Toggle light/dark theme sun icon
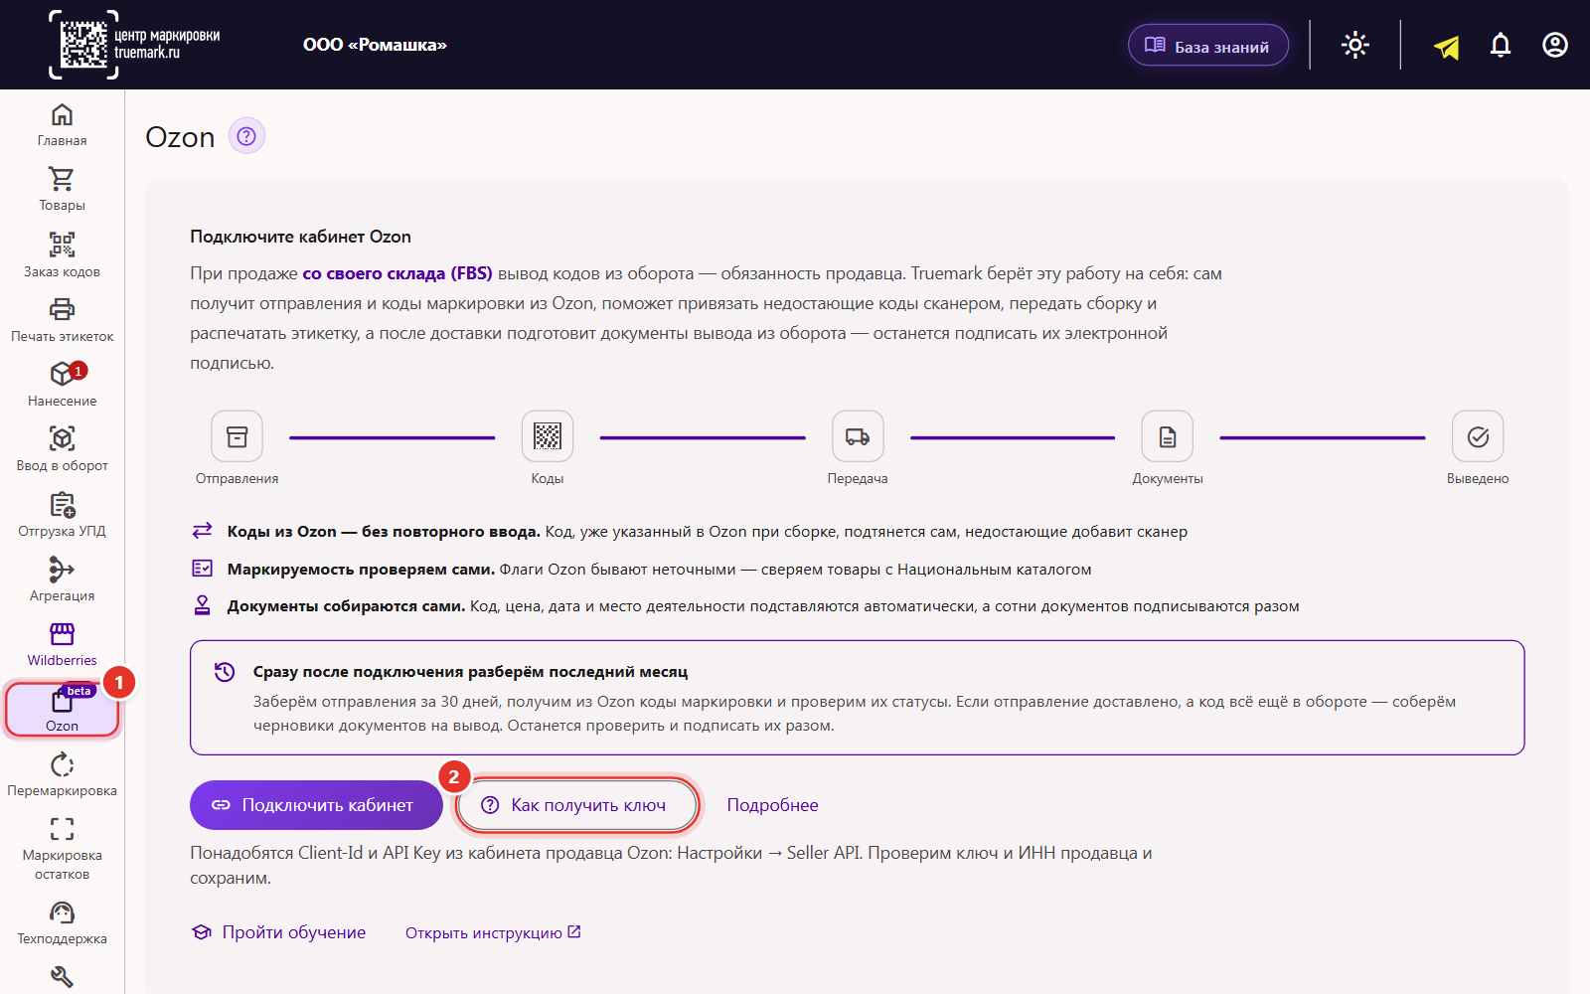Image resolution: width=1590 pixels, height=994 pixels. point(1355,45)
